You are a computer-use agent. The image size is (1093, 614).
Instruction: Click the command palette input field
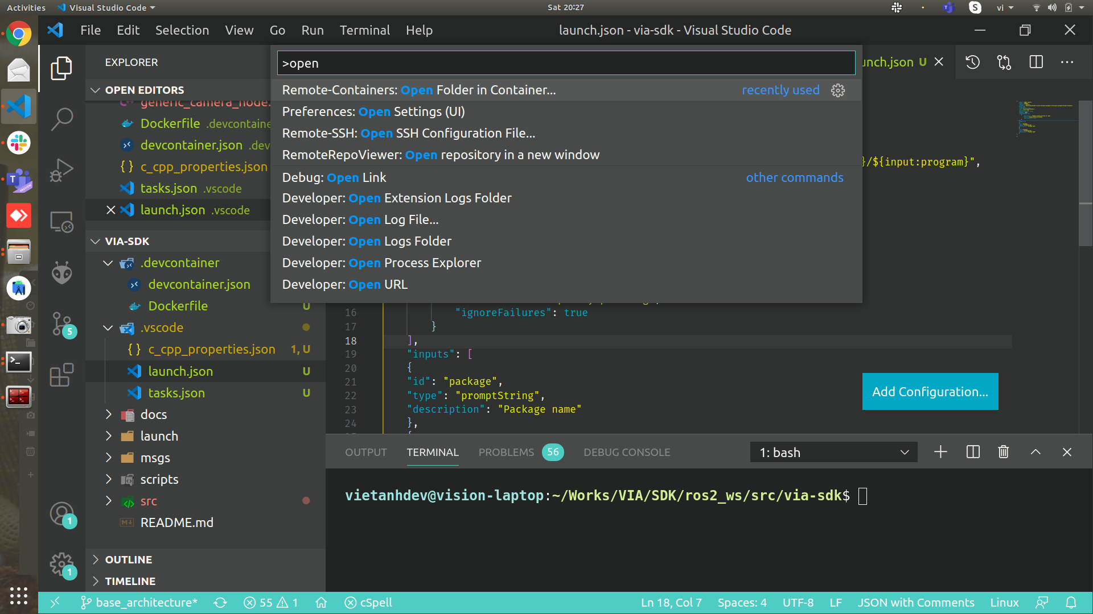click(x=566, y=63)
